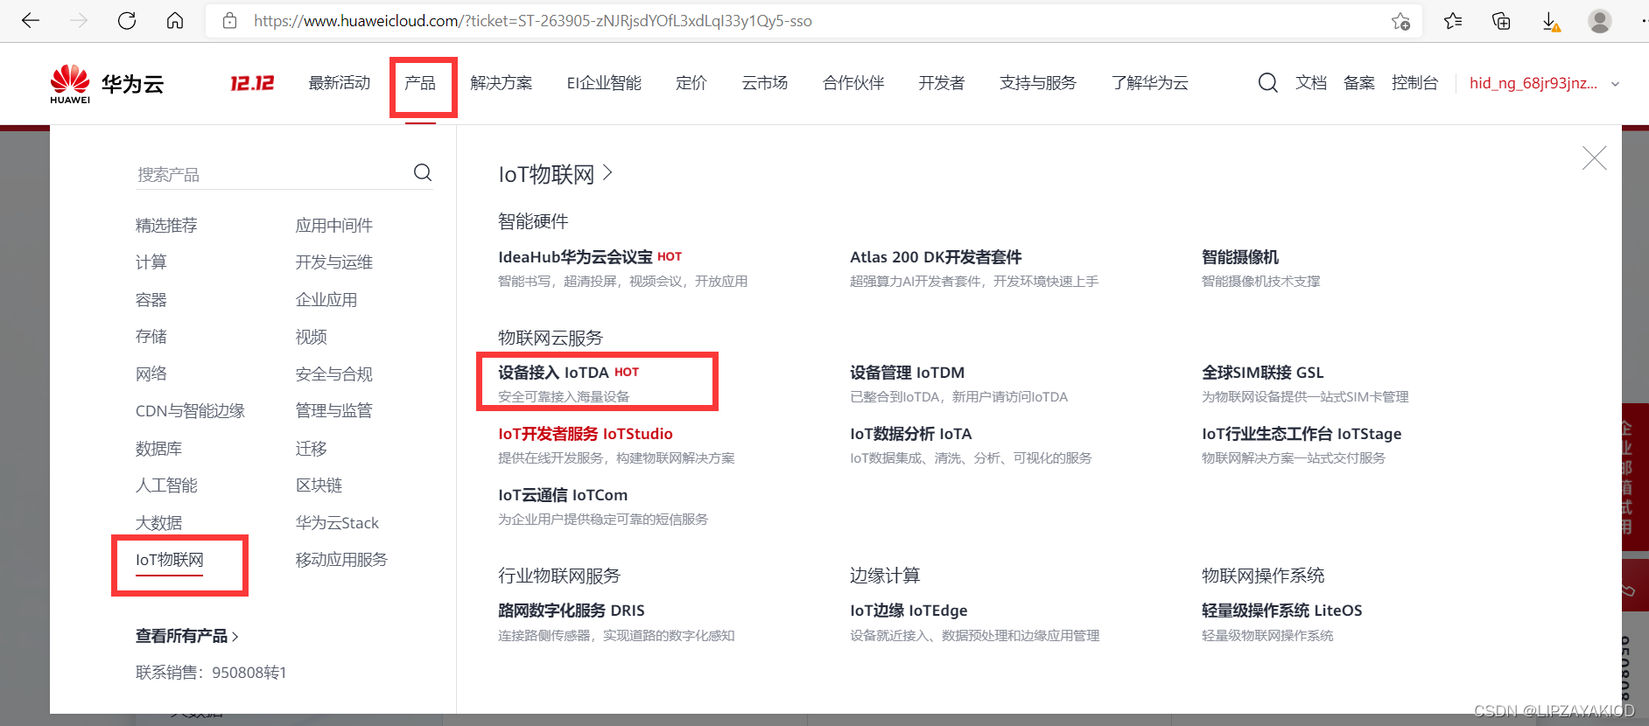The width and height of the screenshot is (1649, 726).
Task: Select the 华为云Stack category
Action: [337, 523]
